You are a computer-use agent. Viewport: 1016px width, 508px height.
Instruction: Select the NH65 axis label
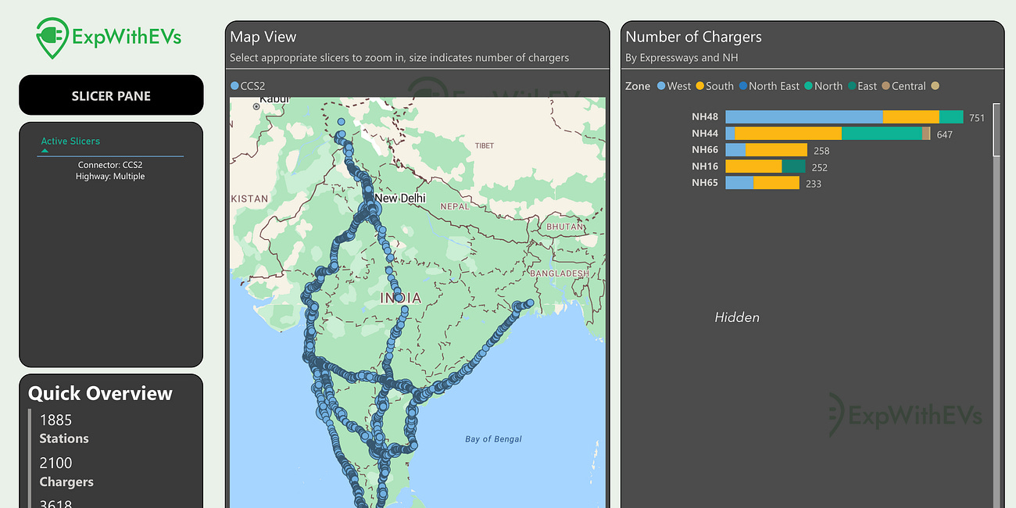click(x=705, y=183)
